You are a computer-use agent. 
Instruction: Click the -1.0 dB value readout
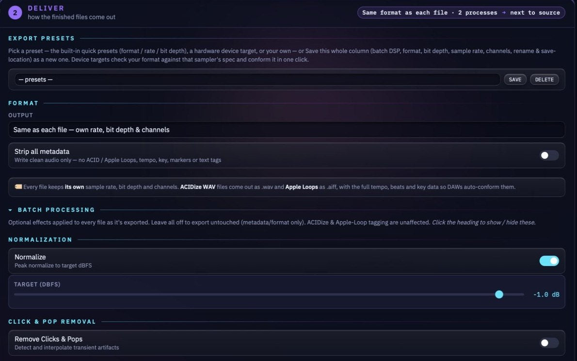[546, 295]
